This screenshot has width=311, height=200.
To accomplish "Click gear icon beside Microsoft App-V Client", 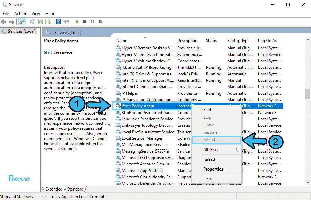I will [118, 171].
